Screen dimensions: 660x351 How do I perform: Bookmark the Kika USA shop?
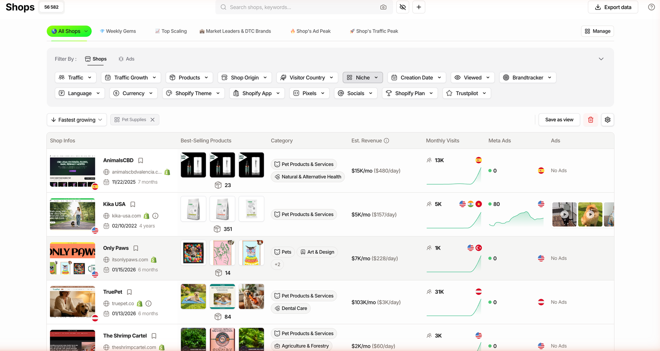[133, 204]
